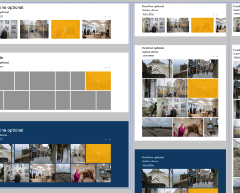Click previous arrow above the large four-row photo grid
Viewport: 240px width, 193px height.
pyautogui.click(x=213, y=57)
